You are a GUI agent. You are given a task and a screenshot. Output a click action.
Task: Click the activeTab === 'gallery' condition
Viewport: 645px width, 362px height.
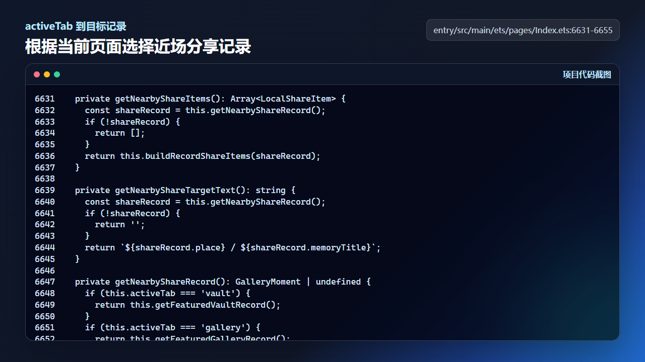[x=173, y=328]
